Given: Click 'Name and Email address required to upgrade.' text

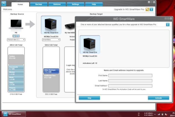Looking at the screenshot, I should point(124,70).
